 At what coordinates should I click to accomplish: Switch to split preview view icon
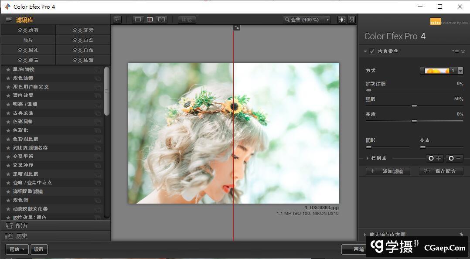(x=150, y=20)
